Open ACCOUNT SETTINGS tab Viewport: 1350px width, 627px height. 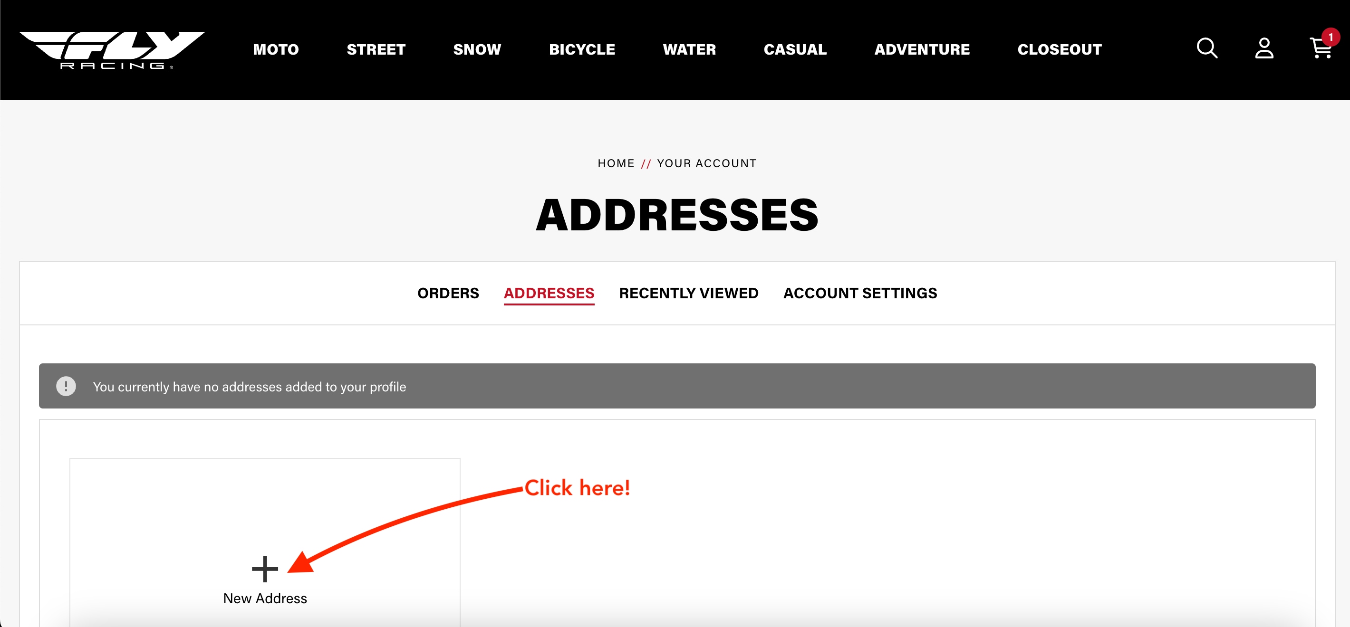coord(860,293)
